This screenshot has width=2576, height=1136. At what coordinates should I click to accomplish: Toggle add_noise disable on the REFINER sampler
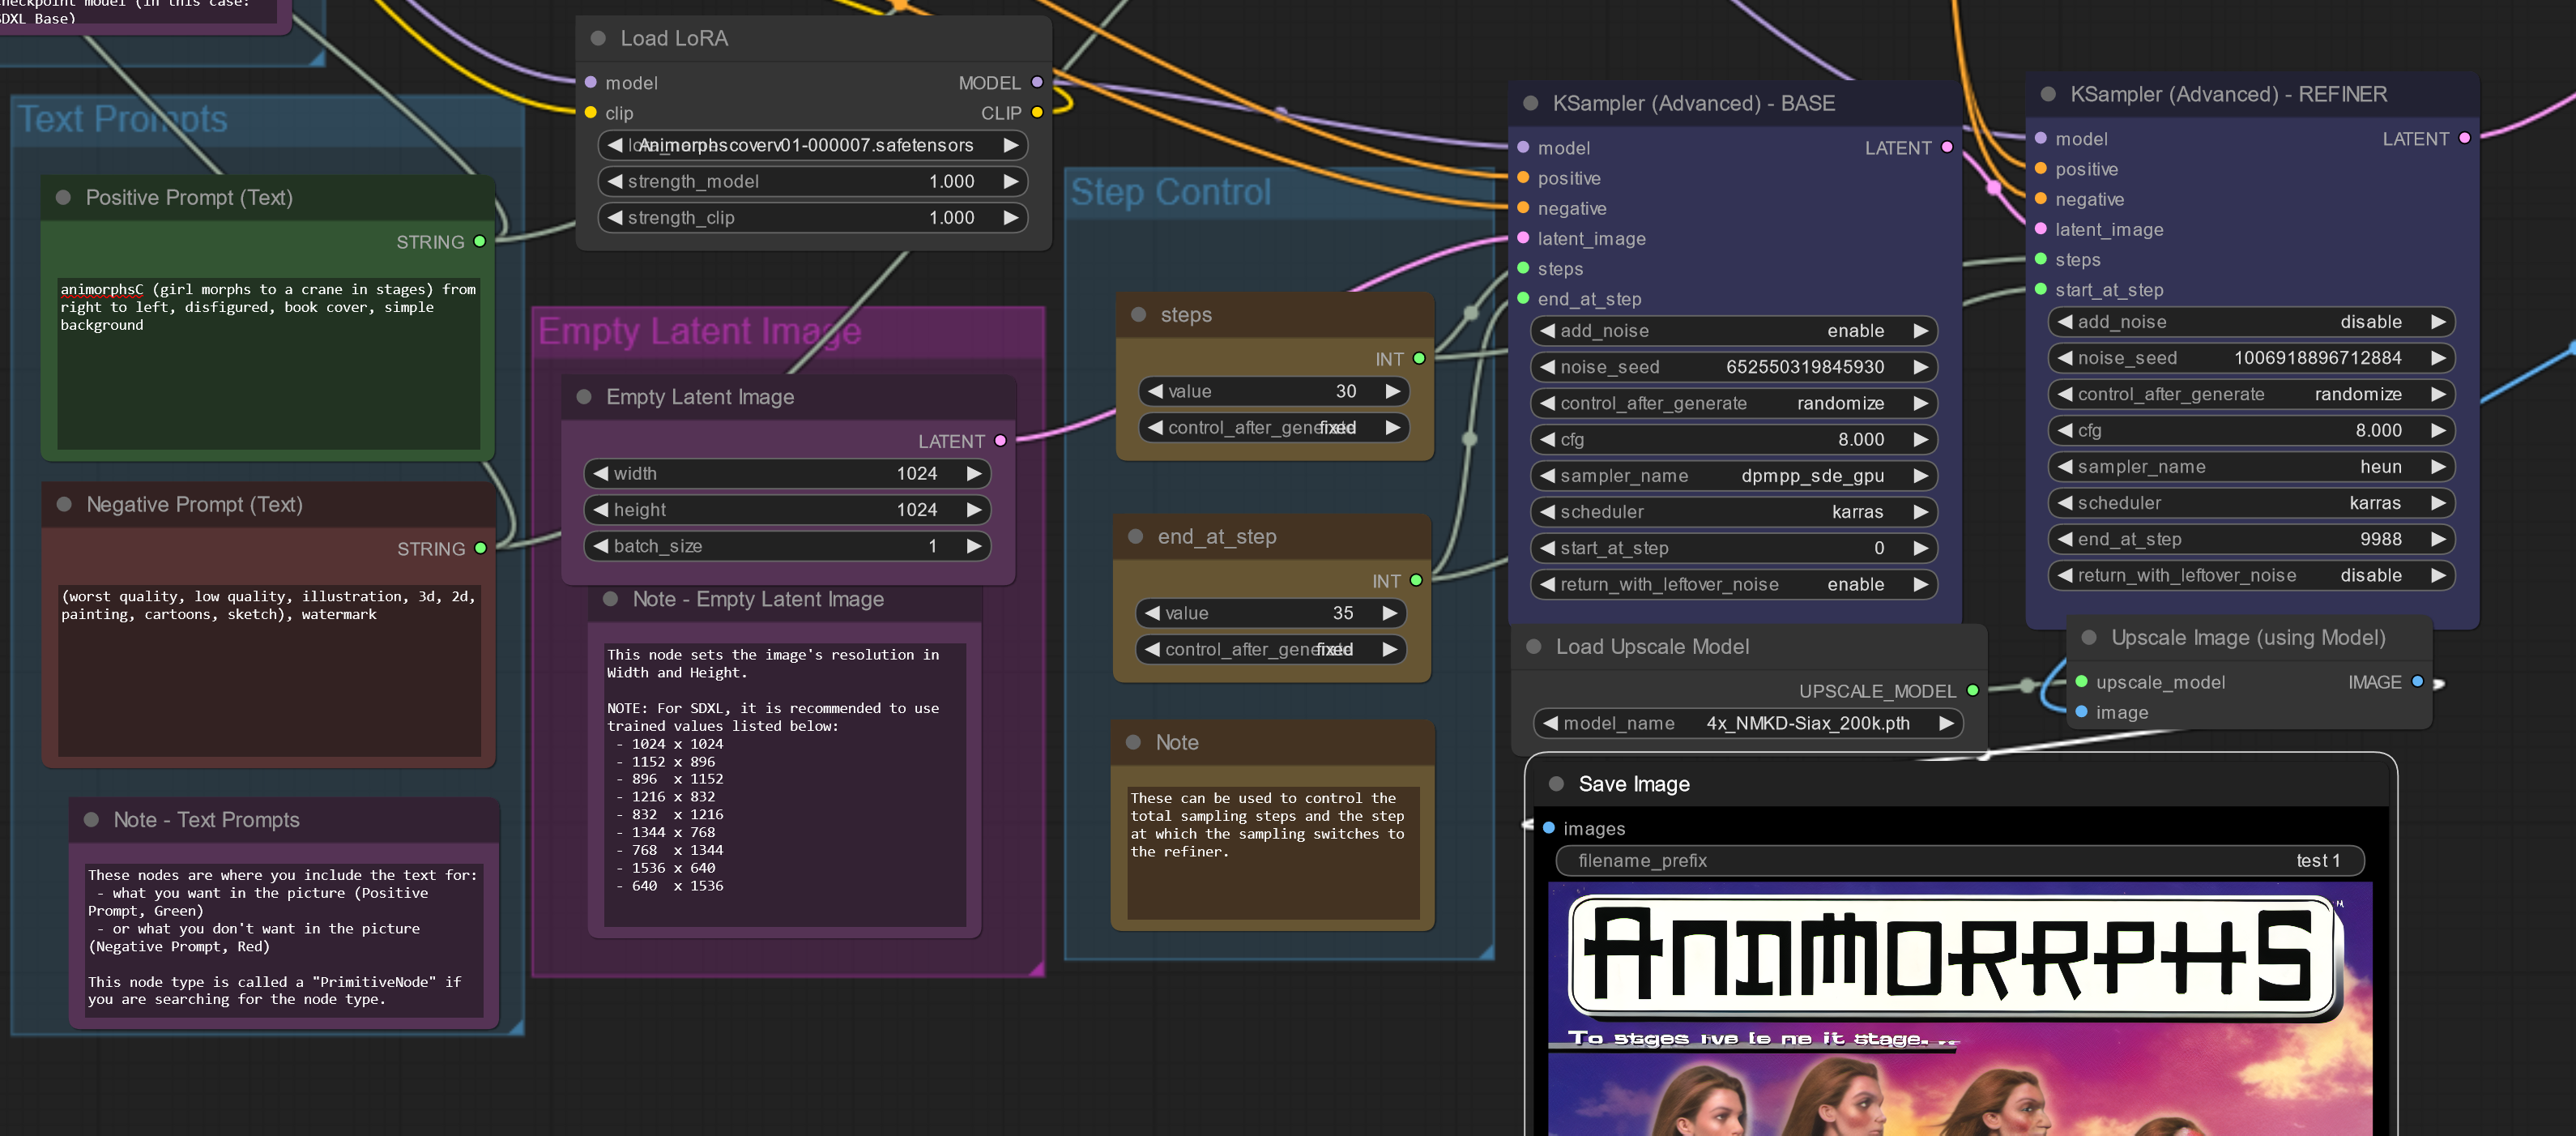click(2250, 322)
